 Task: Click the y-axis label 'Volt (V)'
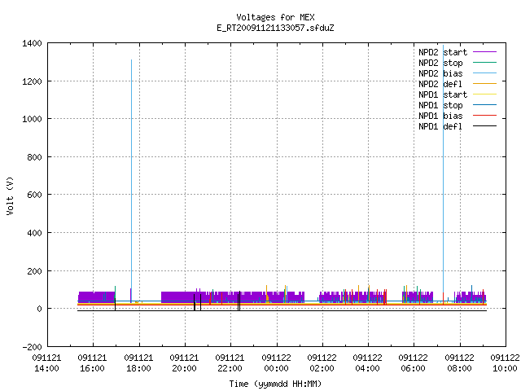click(x=10, y=195)
